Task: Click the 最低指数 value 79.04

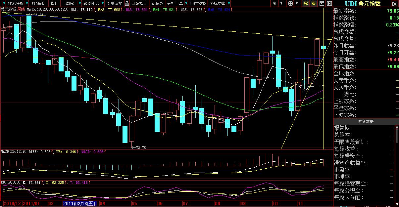Action: [x=393, y=66]
